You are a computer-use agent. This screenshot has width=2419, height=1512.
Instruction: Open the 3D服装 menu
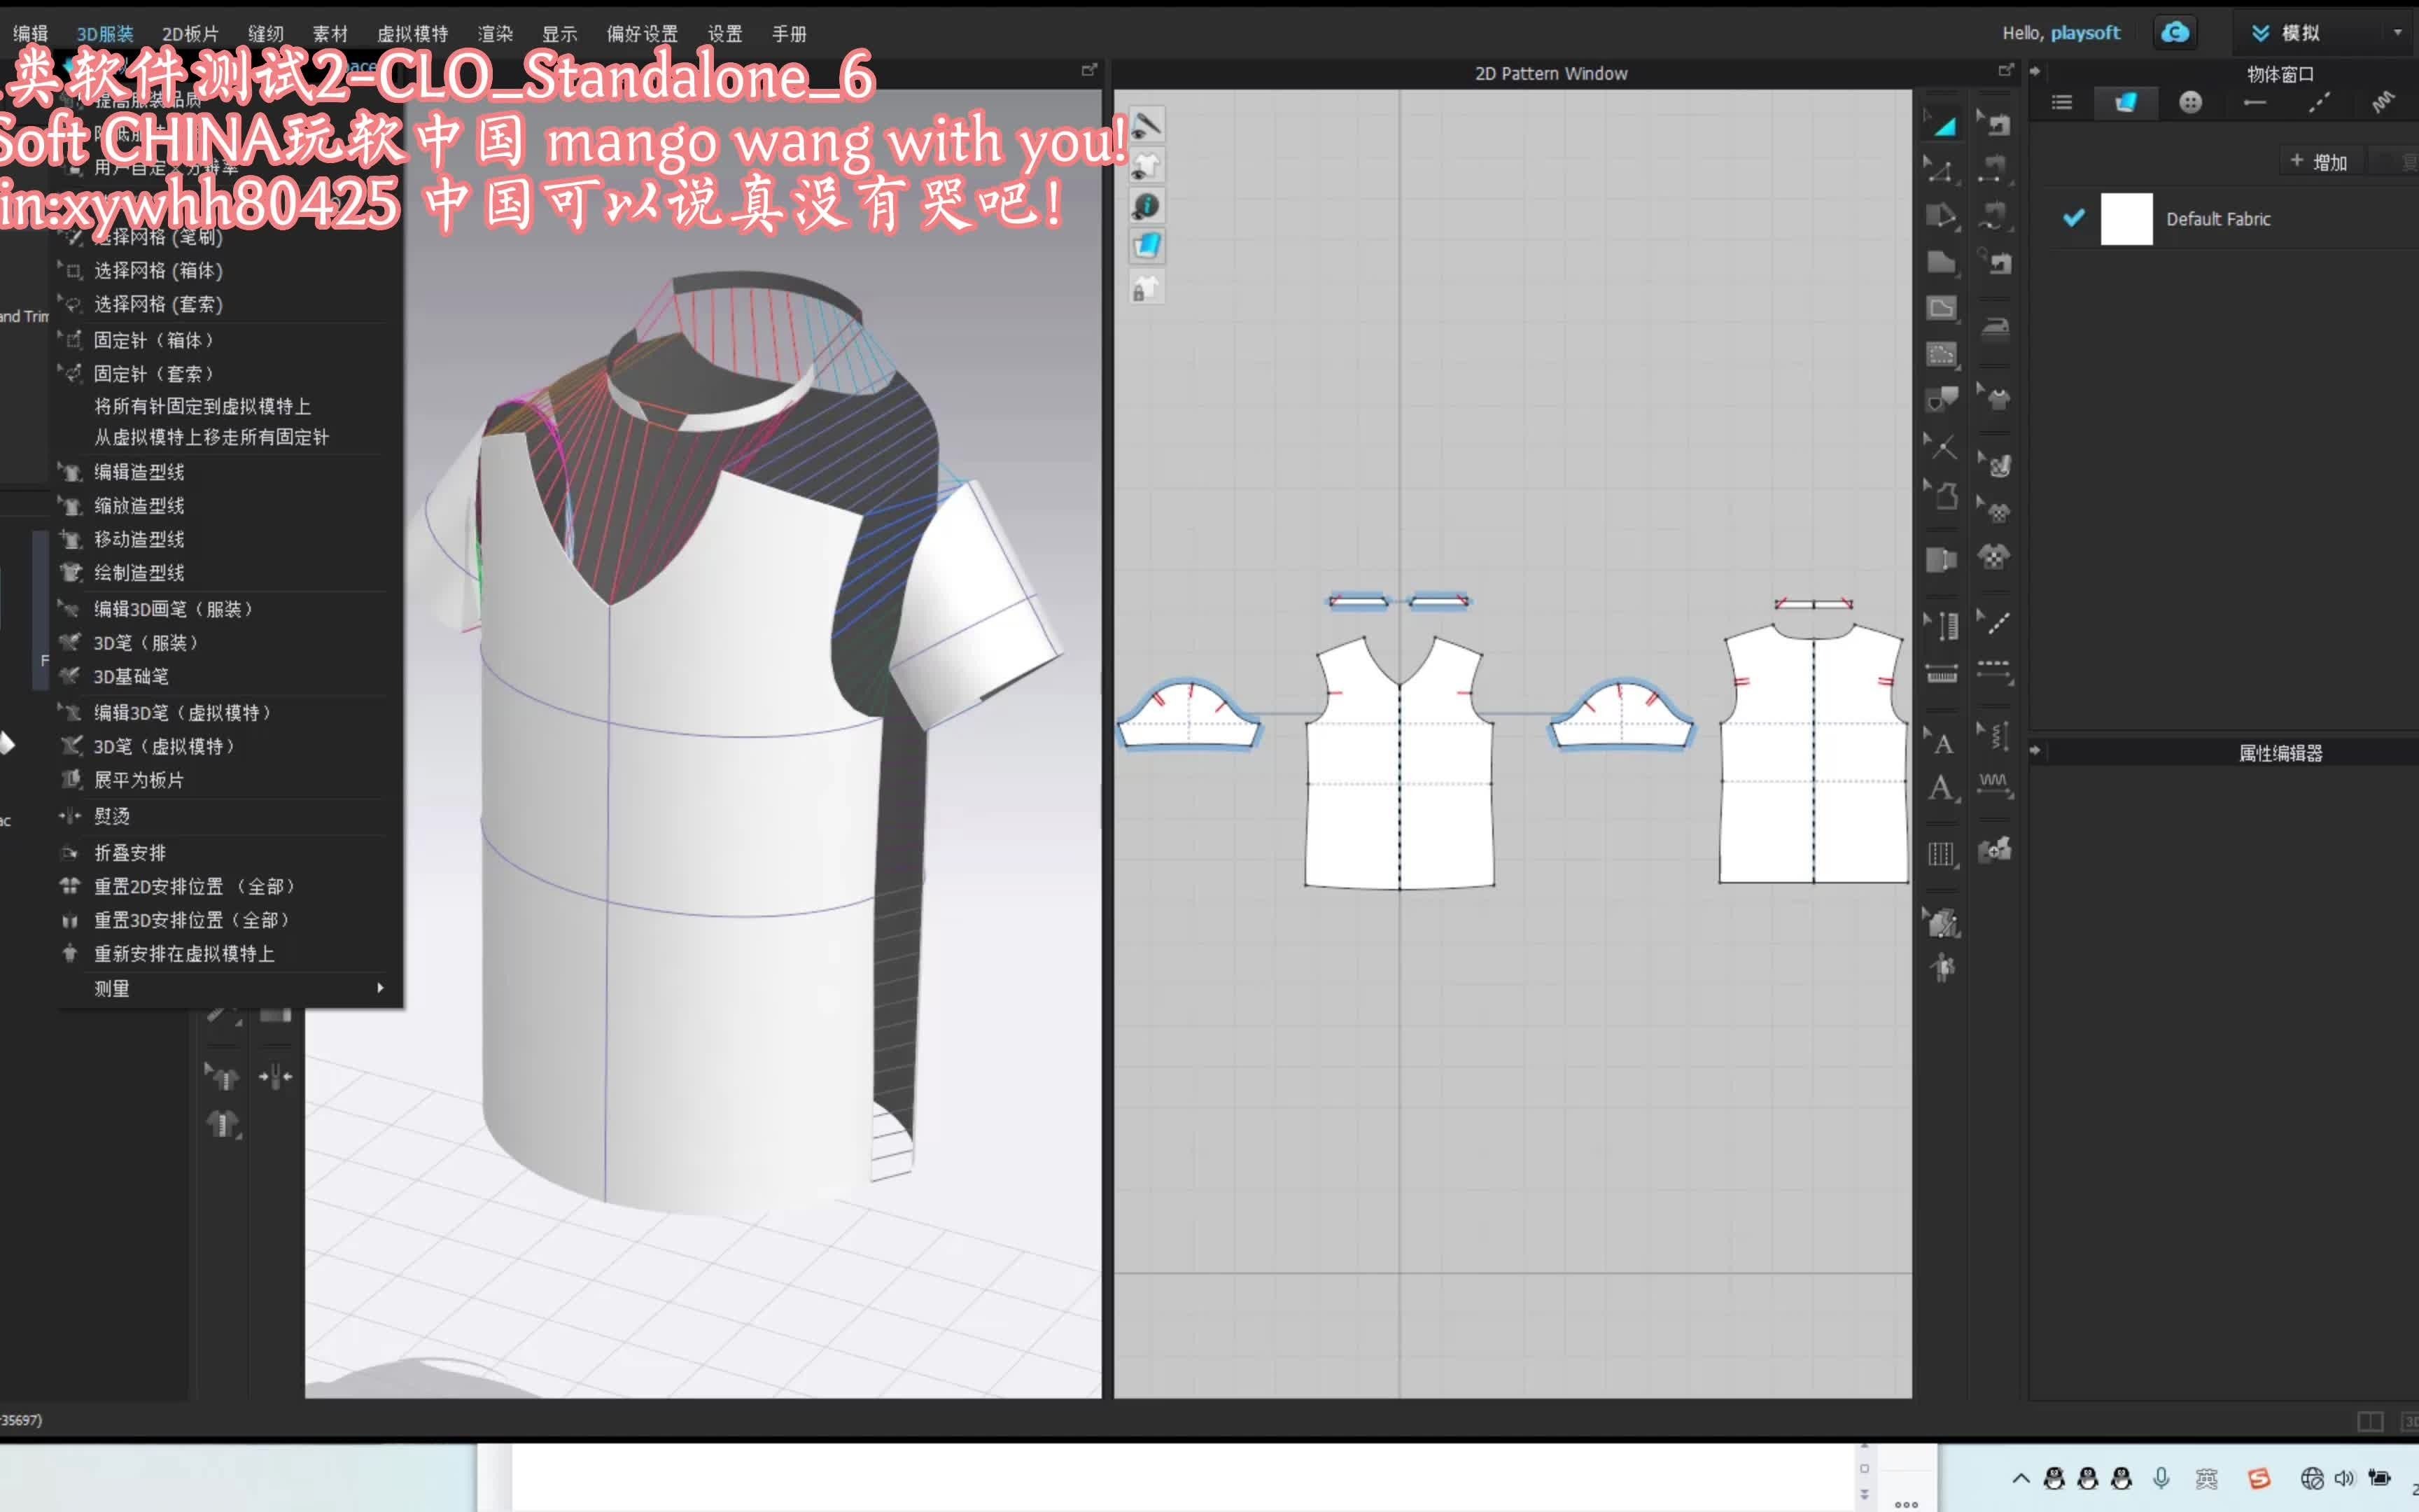pos(105,34)
